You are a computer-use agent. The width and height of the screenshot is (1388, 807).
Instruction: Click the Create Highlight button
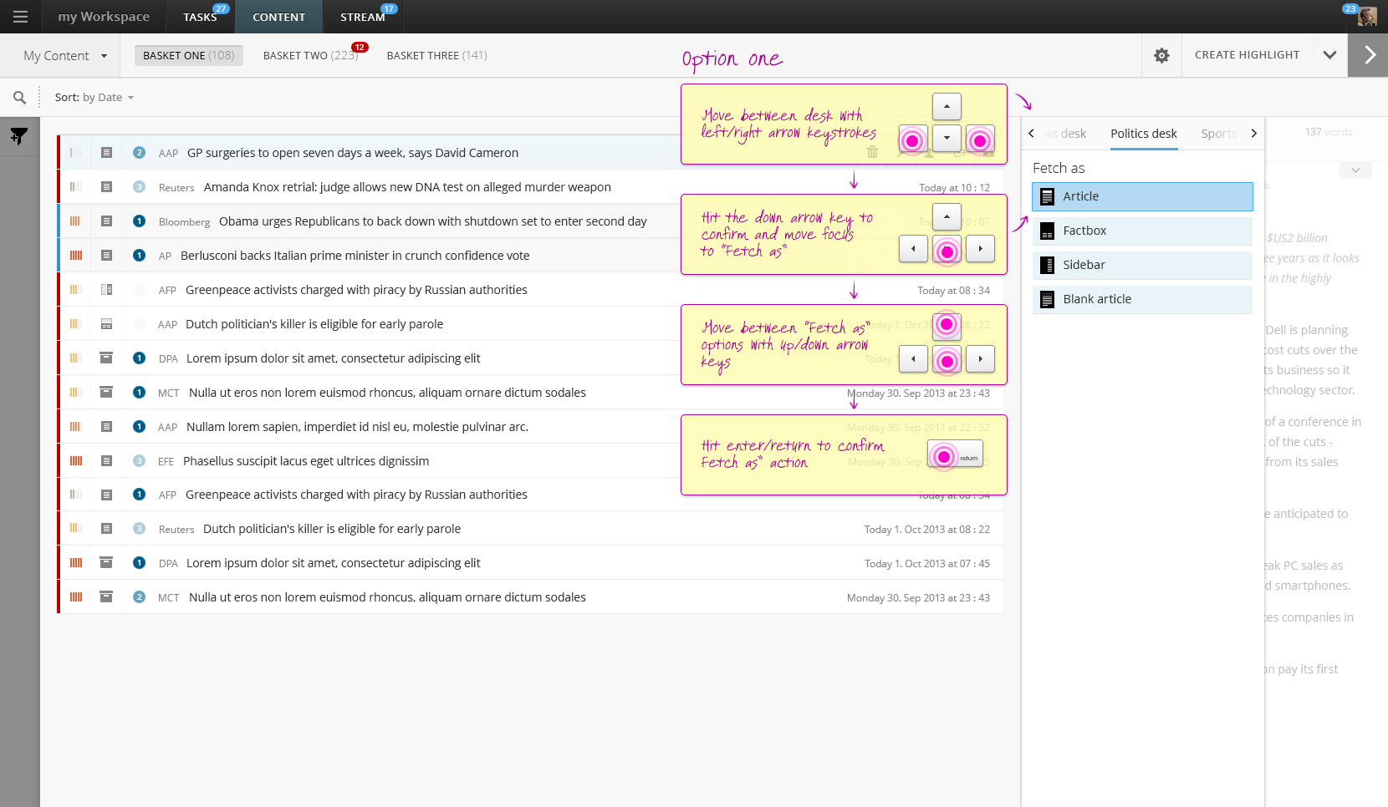pyautogui.click(x=1247, y=55)
